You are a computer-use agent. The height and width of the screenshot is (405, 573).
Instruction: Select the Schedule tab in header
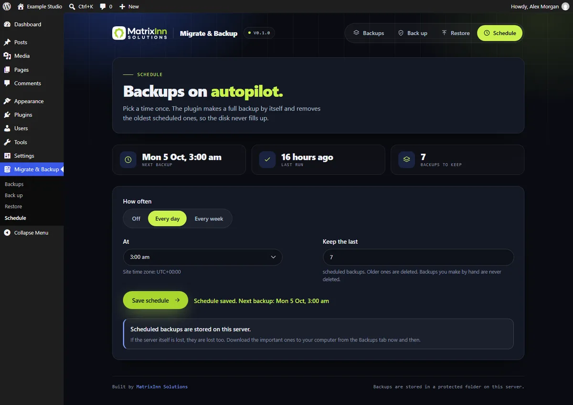500,33
